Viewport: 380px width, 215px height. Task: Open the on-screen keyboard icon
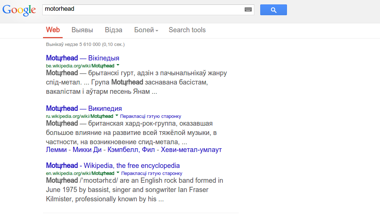pyautogui.click(x=248, y=10)
